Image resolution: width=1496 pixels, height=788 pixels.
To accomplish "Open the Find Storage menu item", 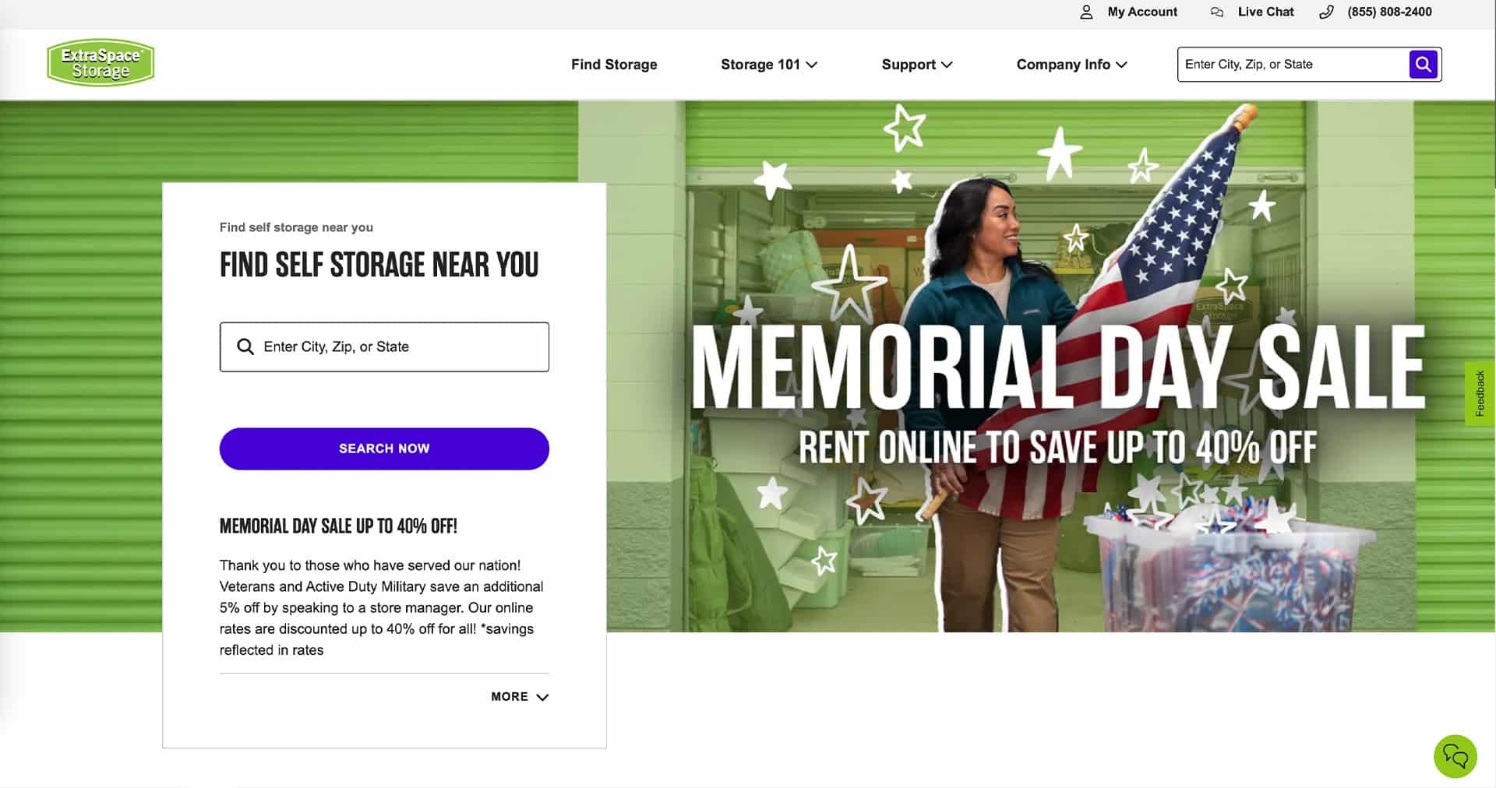I will click(614, 65).
